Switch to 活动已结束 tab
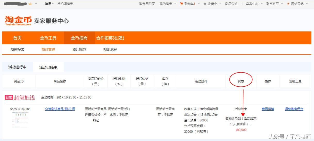 (48, 67)
